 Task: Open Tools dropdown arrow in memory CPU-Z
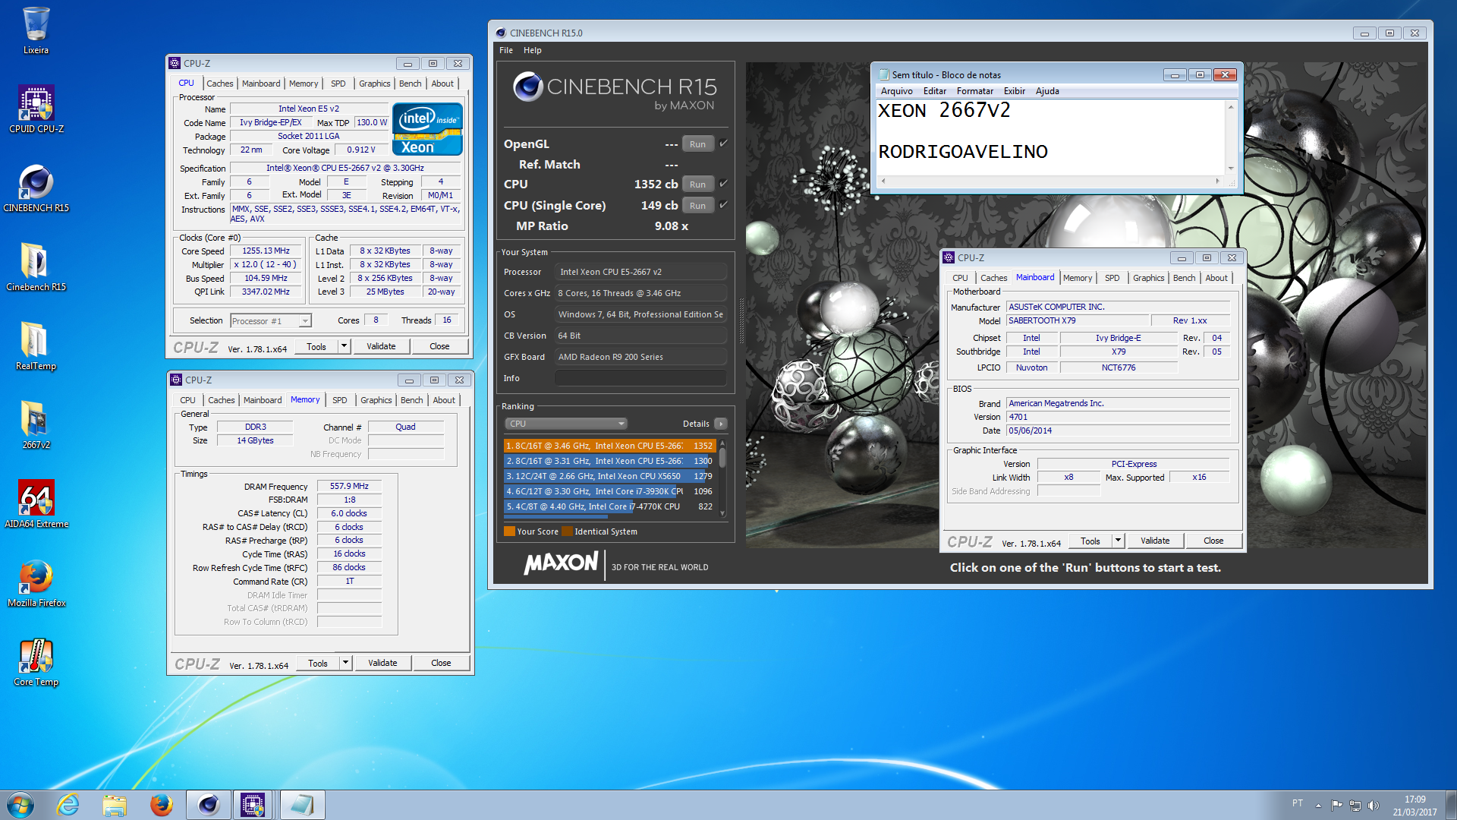[345, 663]
